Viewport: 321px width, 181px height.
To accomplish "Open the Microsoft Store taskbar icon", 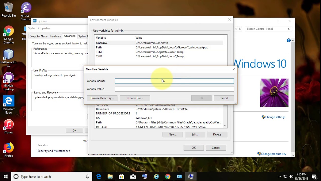I will [121, 176].
